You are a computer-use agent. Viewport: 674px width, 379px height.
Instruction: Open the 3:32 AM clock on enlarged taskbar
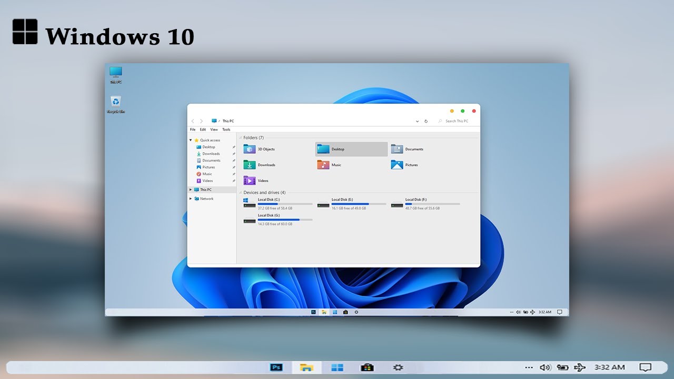(610, 367)
